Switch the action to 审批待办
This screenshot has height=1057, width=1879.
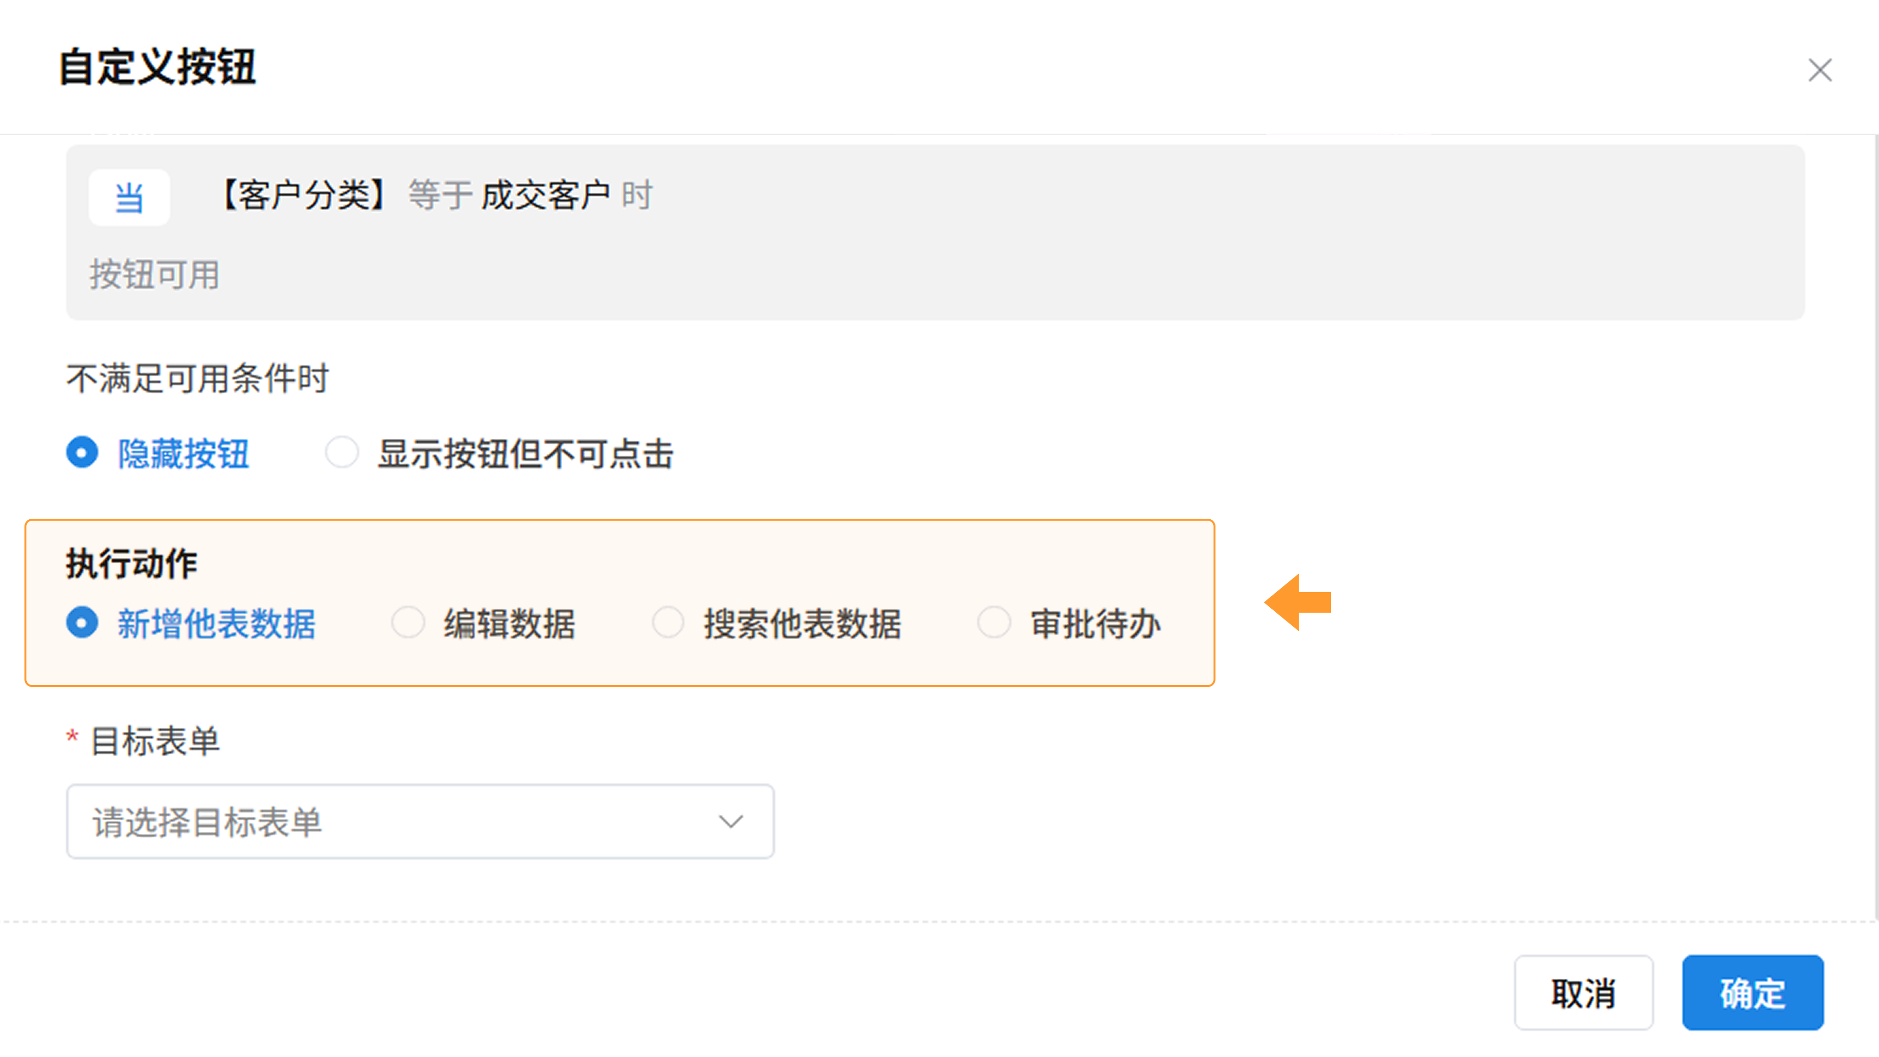click(994, 623)
